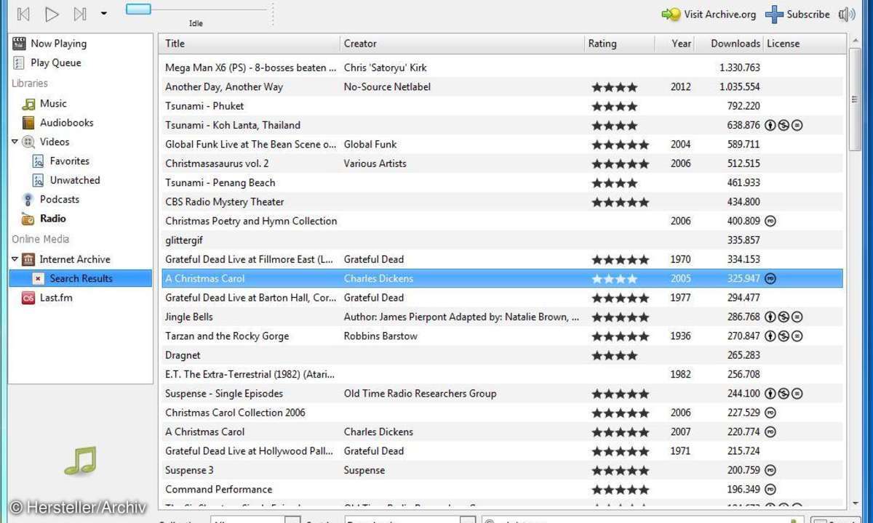Click license icon on highlighted 2005 Christmas Carol row

[770, 278]
